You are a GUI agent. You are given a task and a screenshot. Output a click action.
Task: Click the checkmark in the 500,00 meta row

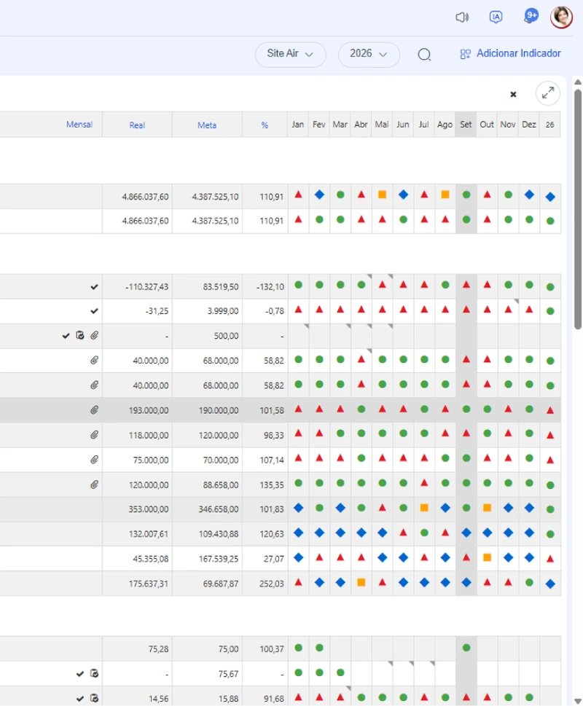click(66, 336)
